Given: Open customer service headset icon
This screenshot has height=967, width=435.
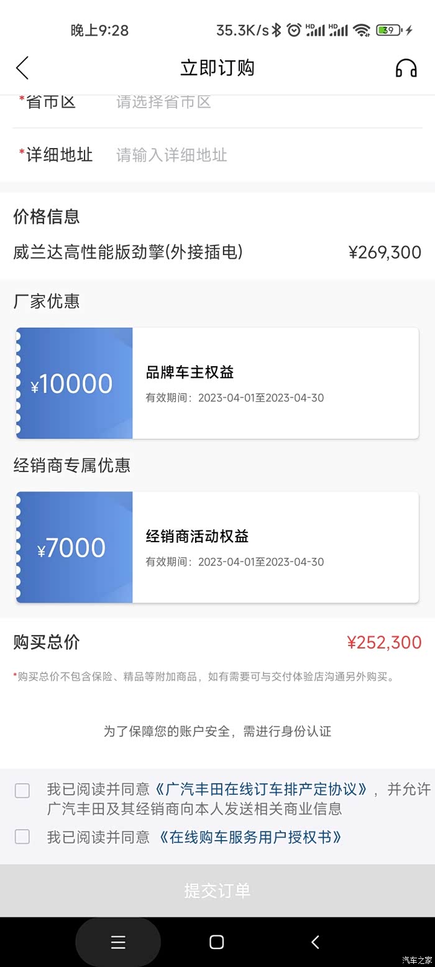Looking at the screenshot, I should pyautogui.click(x=406, y=68).
